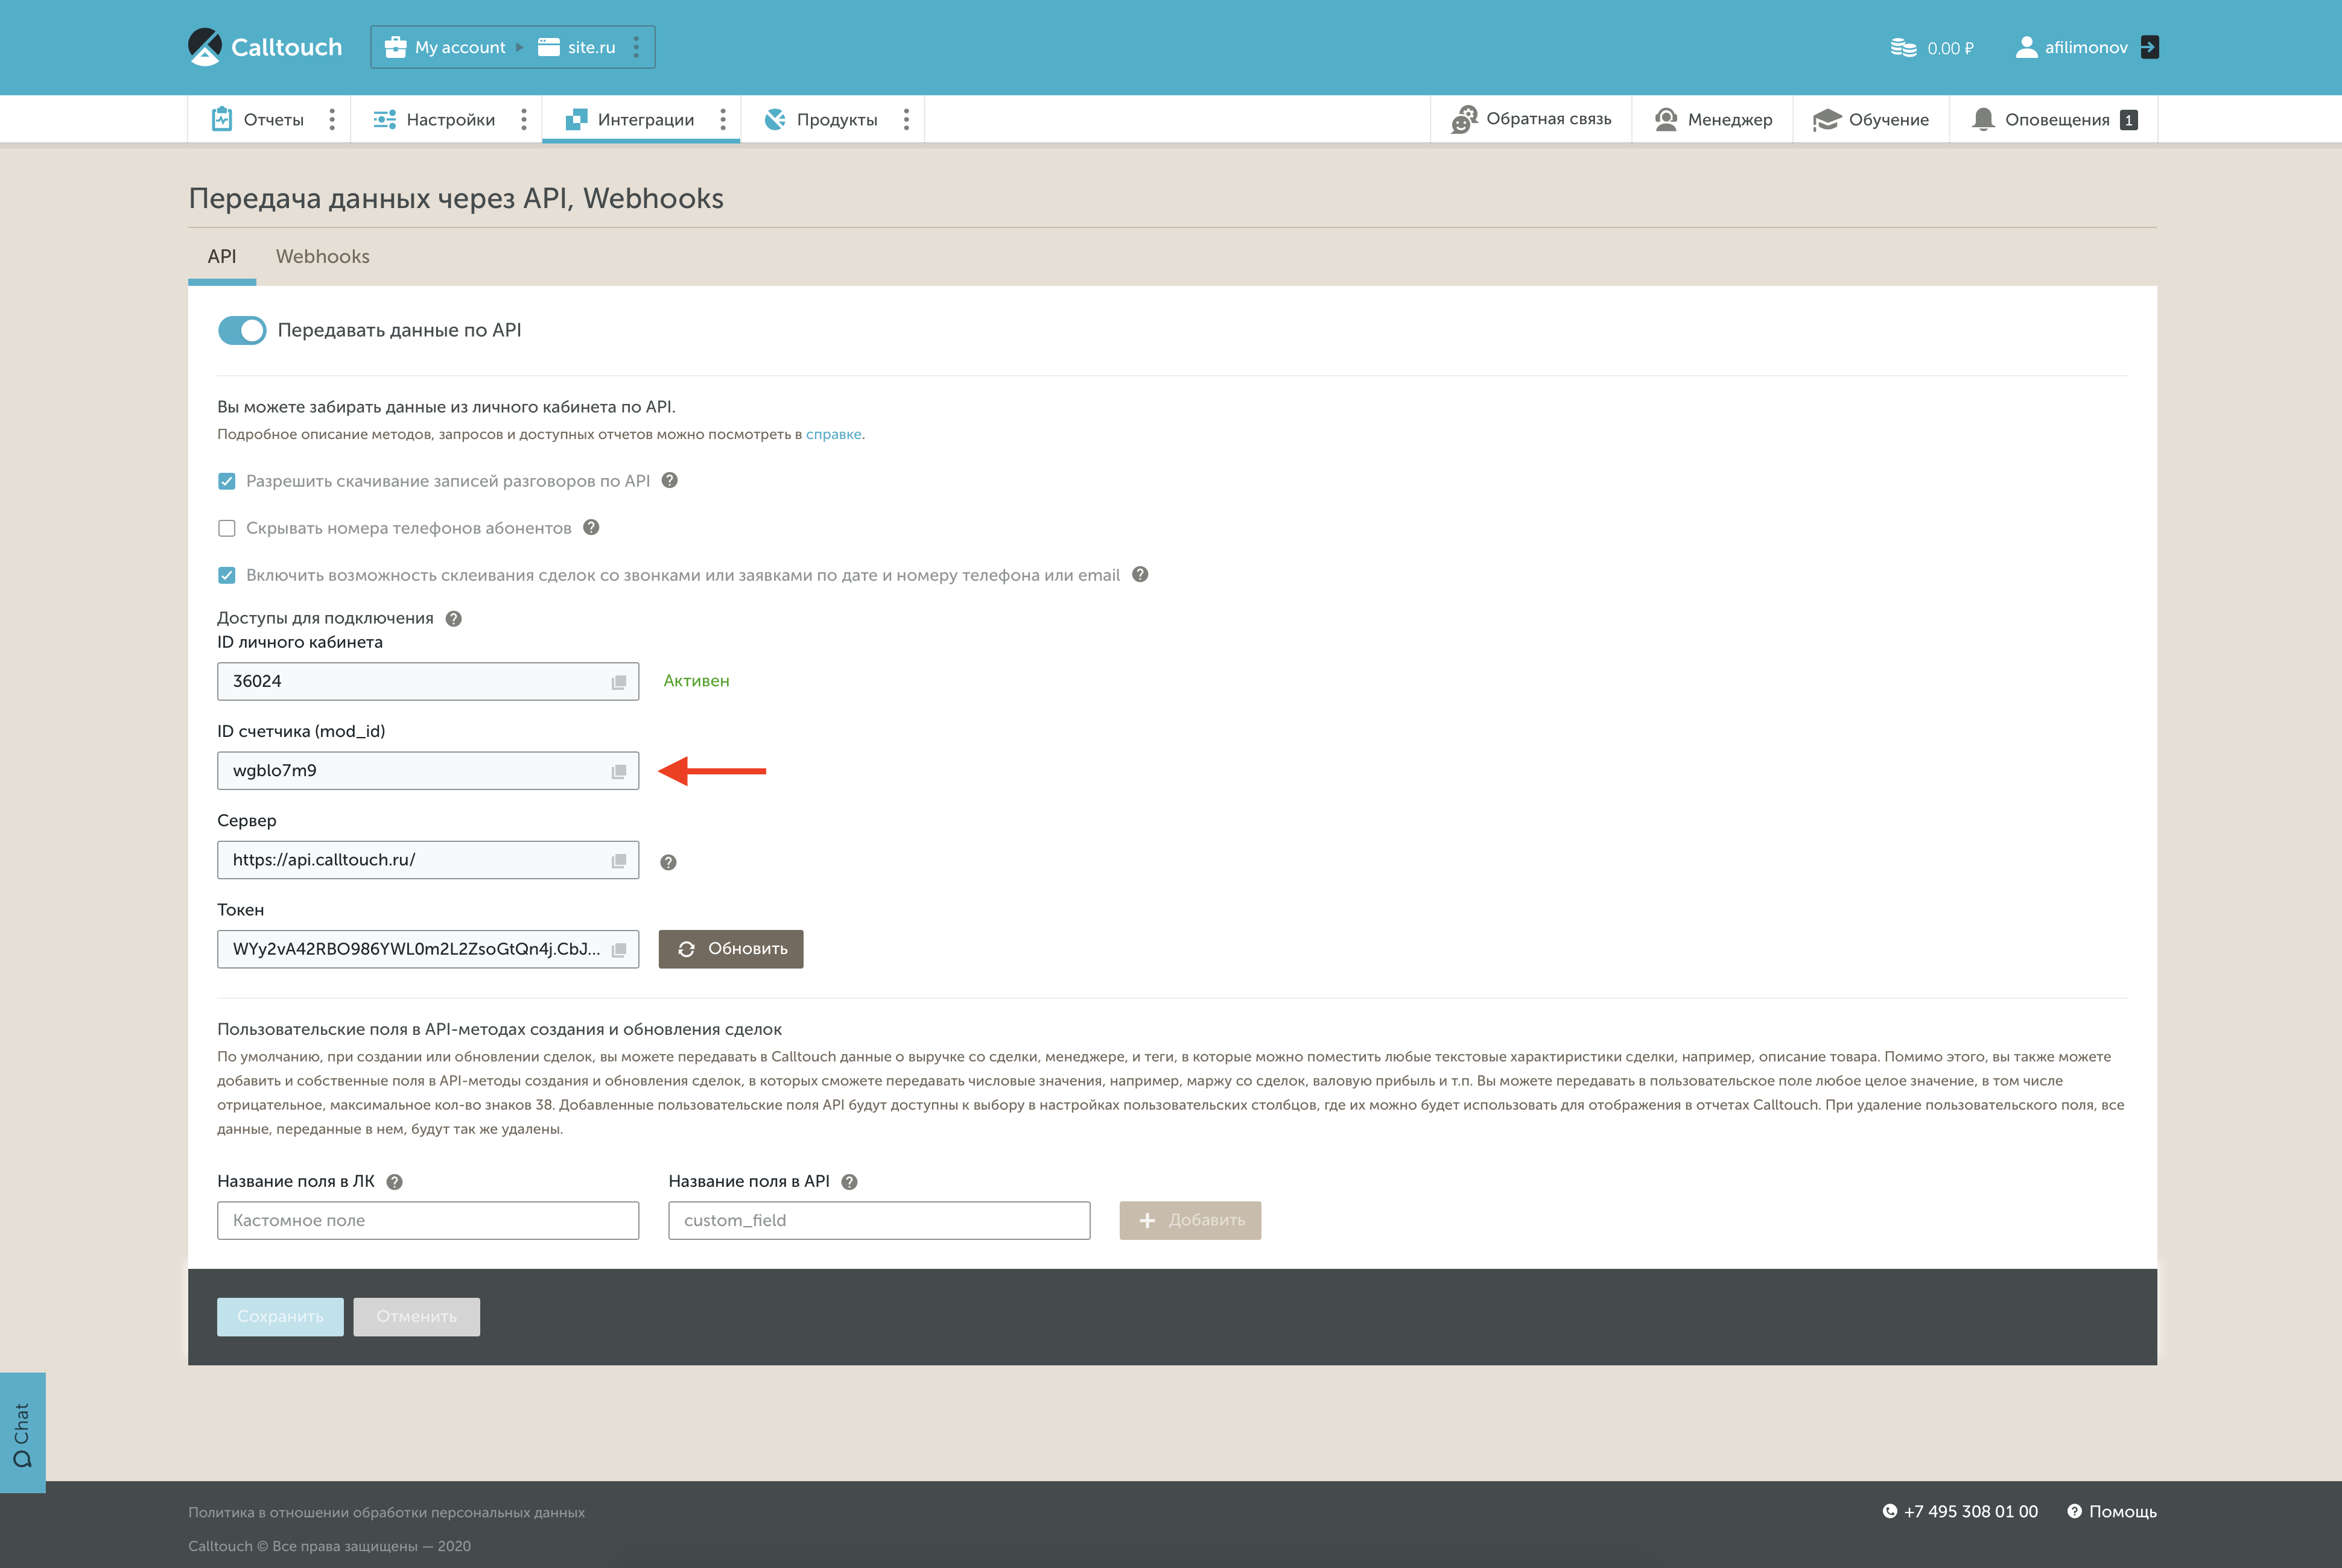2342x1568 pixels.
Task: Show help for Название поля в ЛК
Action: click(394, 1181)
